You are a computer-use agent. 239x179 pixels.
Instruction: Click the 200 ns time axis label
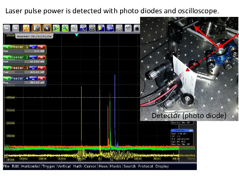[138, 158]
